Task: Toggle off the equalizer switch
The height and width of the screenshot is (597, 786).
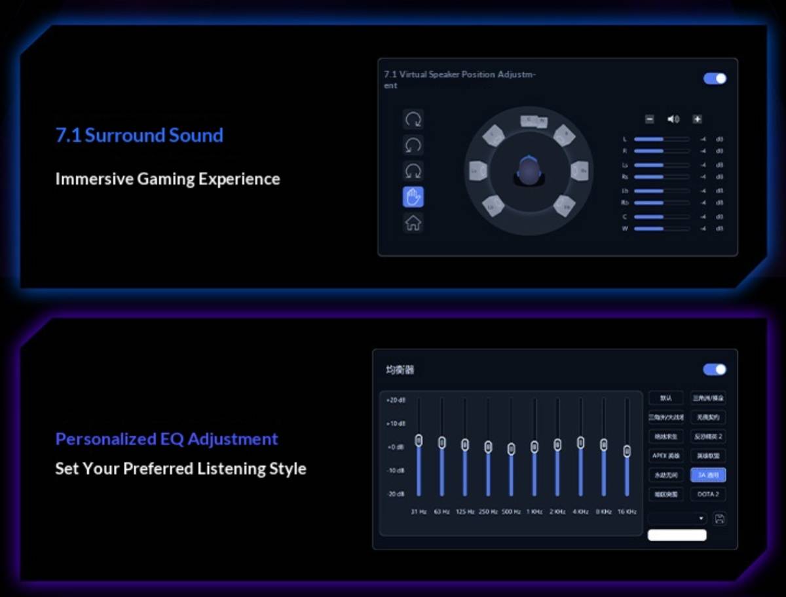Action: click(x=715, y=370)
